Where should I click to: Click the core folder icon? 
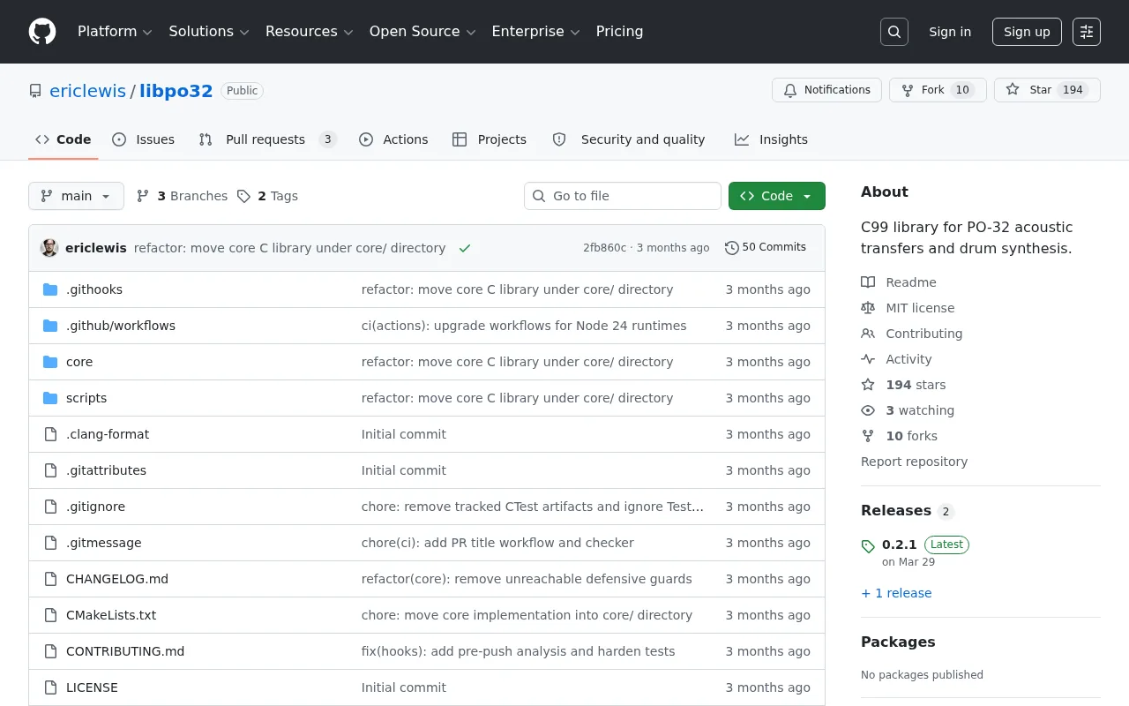[x=50, y=362]
